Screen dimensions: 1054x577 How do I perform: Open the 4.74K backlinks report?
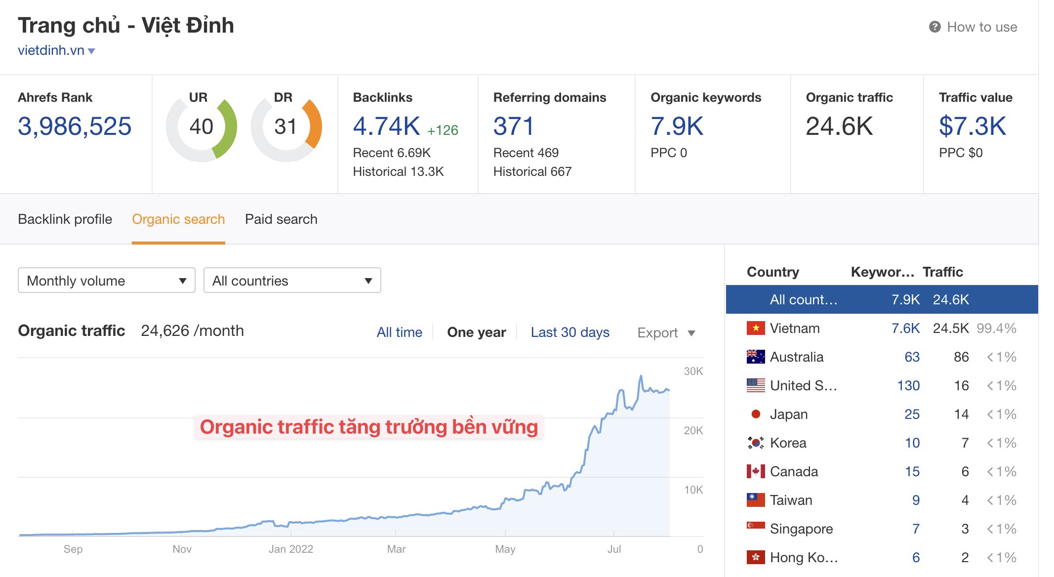386,126
